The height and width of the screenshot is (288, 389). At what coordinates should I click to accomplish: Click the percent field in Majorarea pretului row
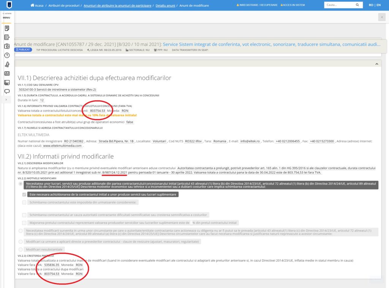click(x=191, y=223)
